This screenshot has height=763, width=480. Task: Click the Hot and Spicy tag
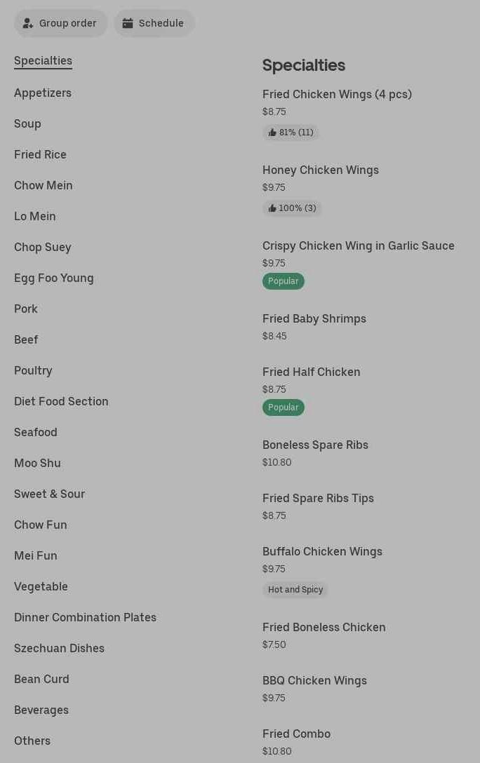tap(295, 590)
